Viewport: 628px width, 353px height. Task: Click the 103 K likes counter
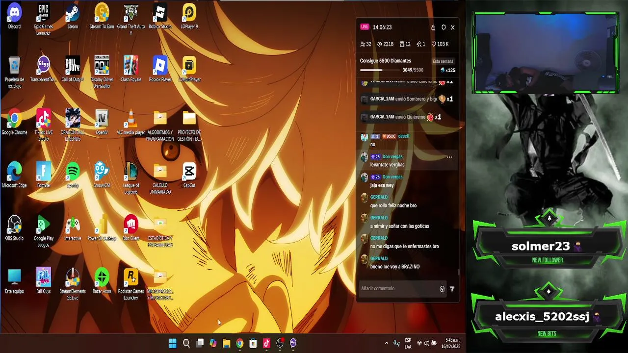coord(440,44)
